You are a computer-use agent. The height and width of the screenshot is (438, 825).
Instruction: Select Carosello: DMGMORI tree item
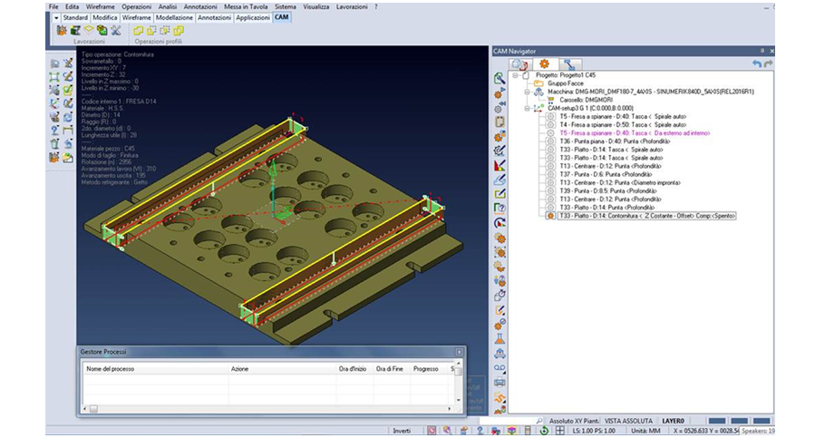pyautogui.click(x=587, y=100)
